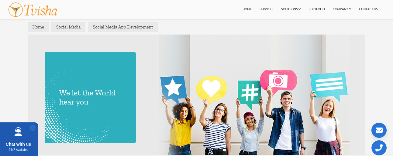Expand the Solutions dropdown menu
The width and height of the screenshot is (393, 156).
(291, 9)
